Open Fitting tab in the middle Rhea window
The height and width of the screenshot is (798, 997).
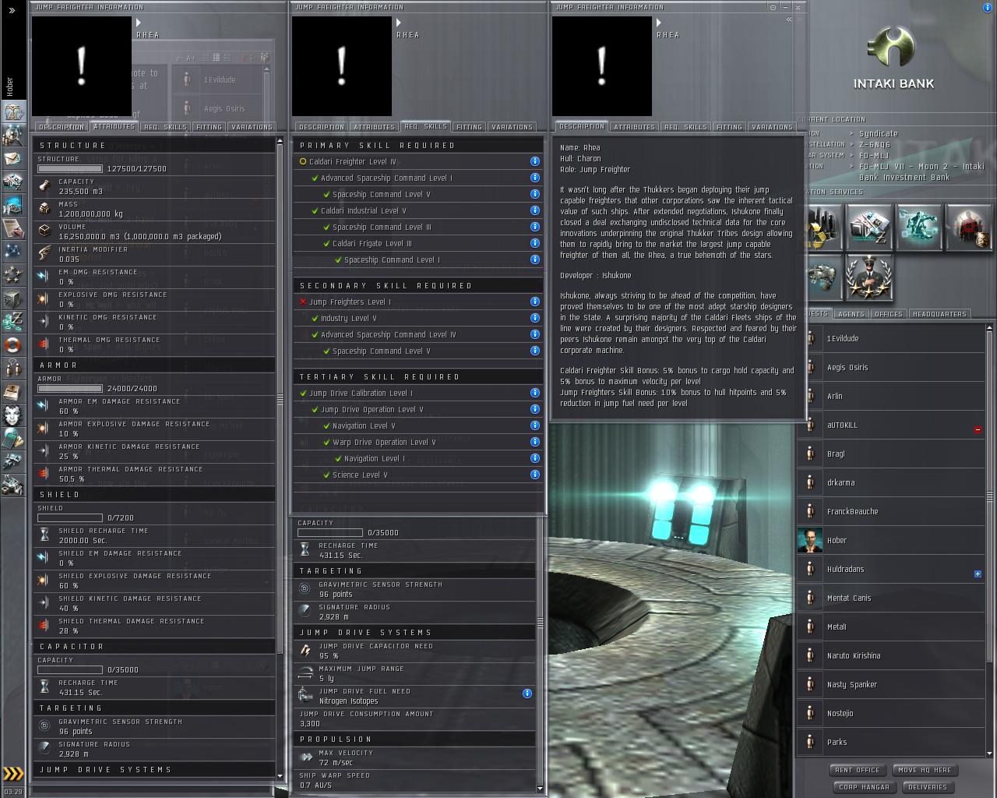[x=469, y=127]
